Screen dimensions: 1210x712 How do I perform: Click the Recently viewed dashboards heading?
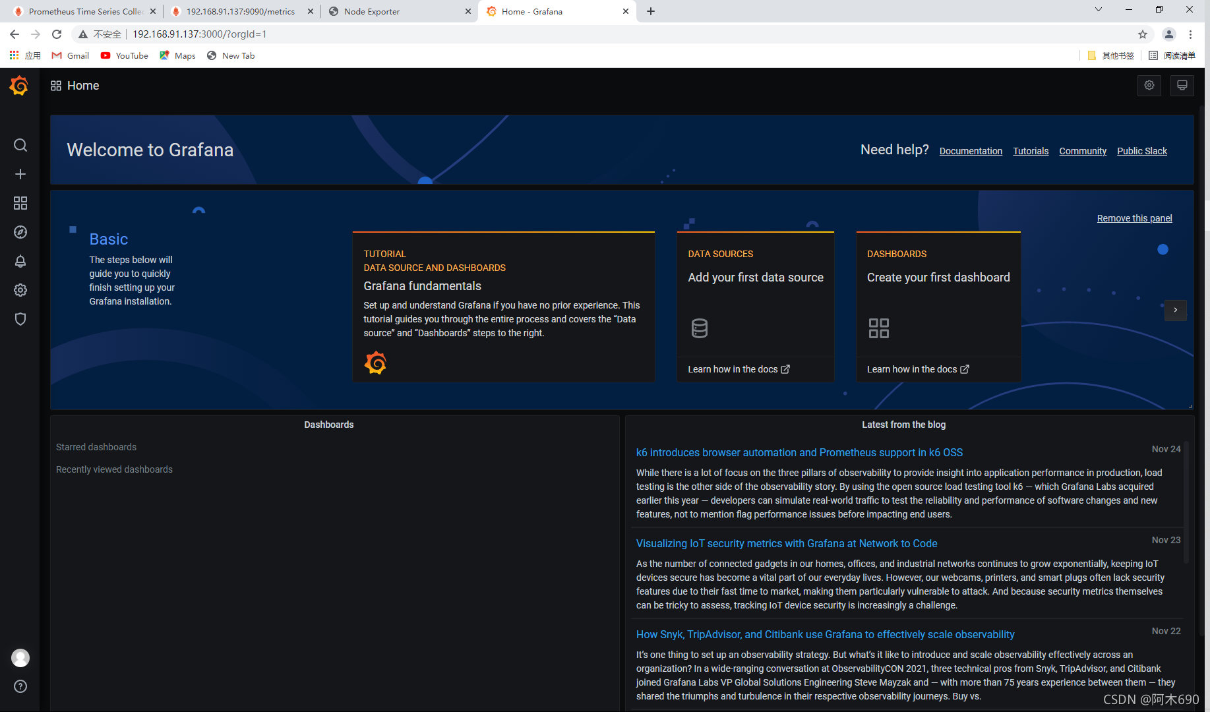click(114, 469)
